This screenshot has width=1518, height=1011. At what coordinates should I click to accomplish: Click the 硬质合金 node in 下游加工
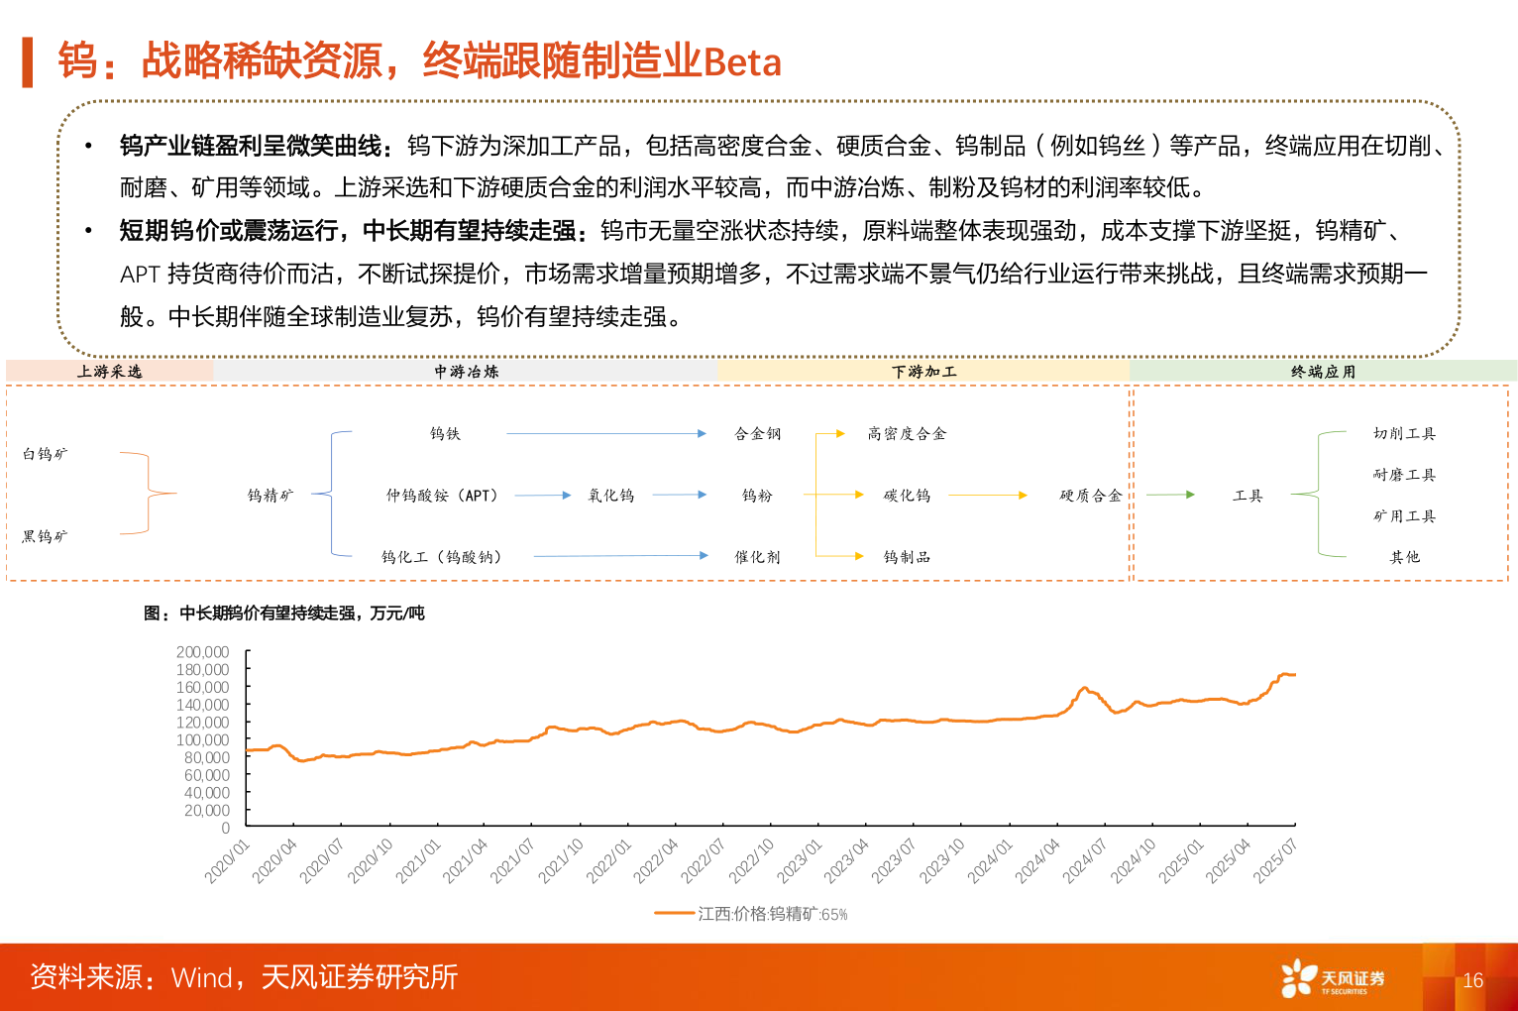coord(1090,495)
